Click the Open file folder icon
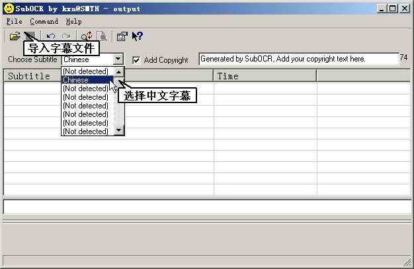 click(x=15, y=36)
